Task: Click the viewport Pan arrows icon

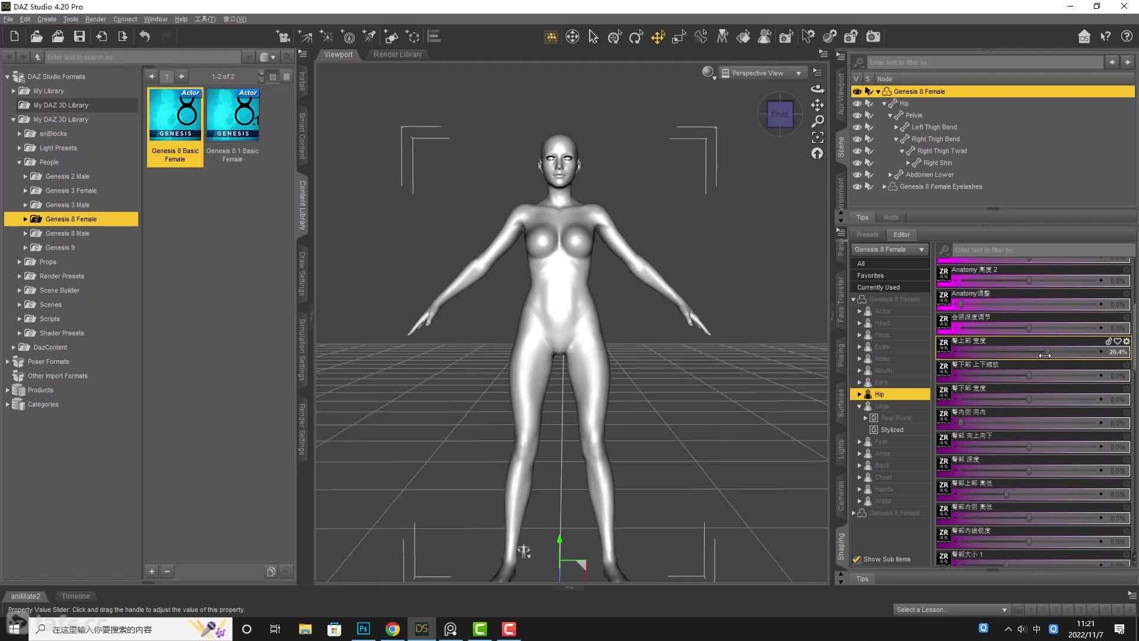Action: pyautogui.click(x=817, y=105)
